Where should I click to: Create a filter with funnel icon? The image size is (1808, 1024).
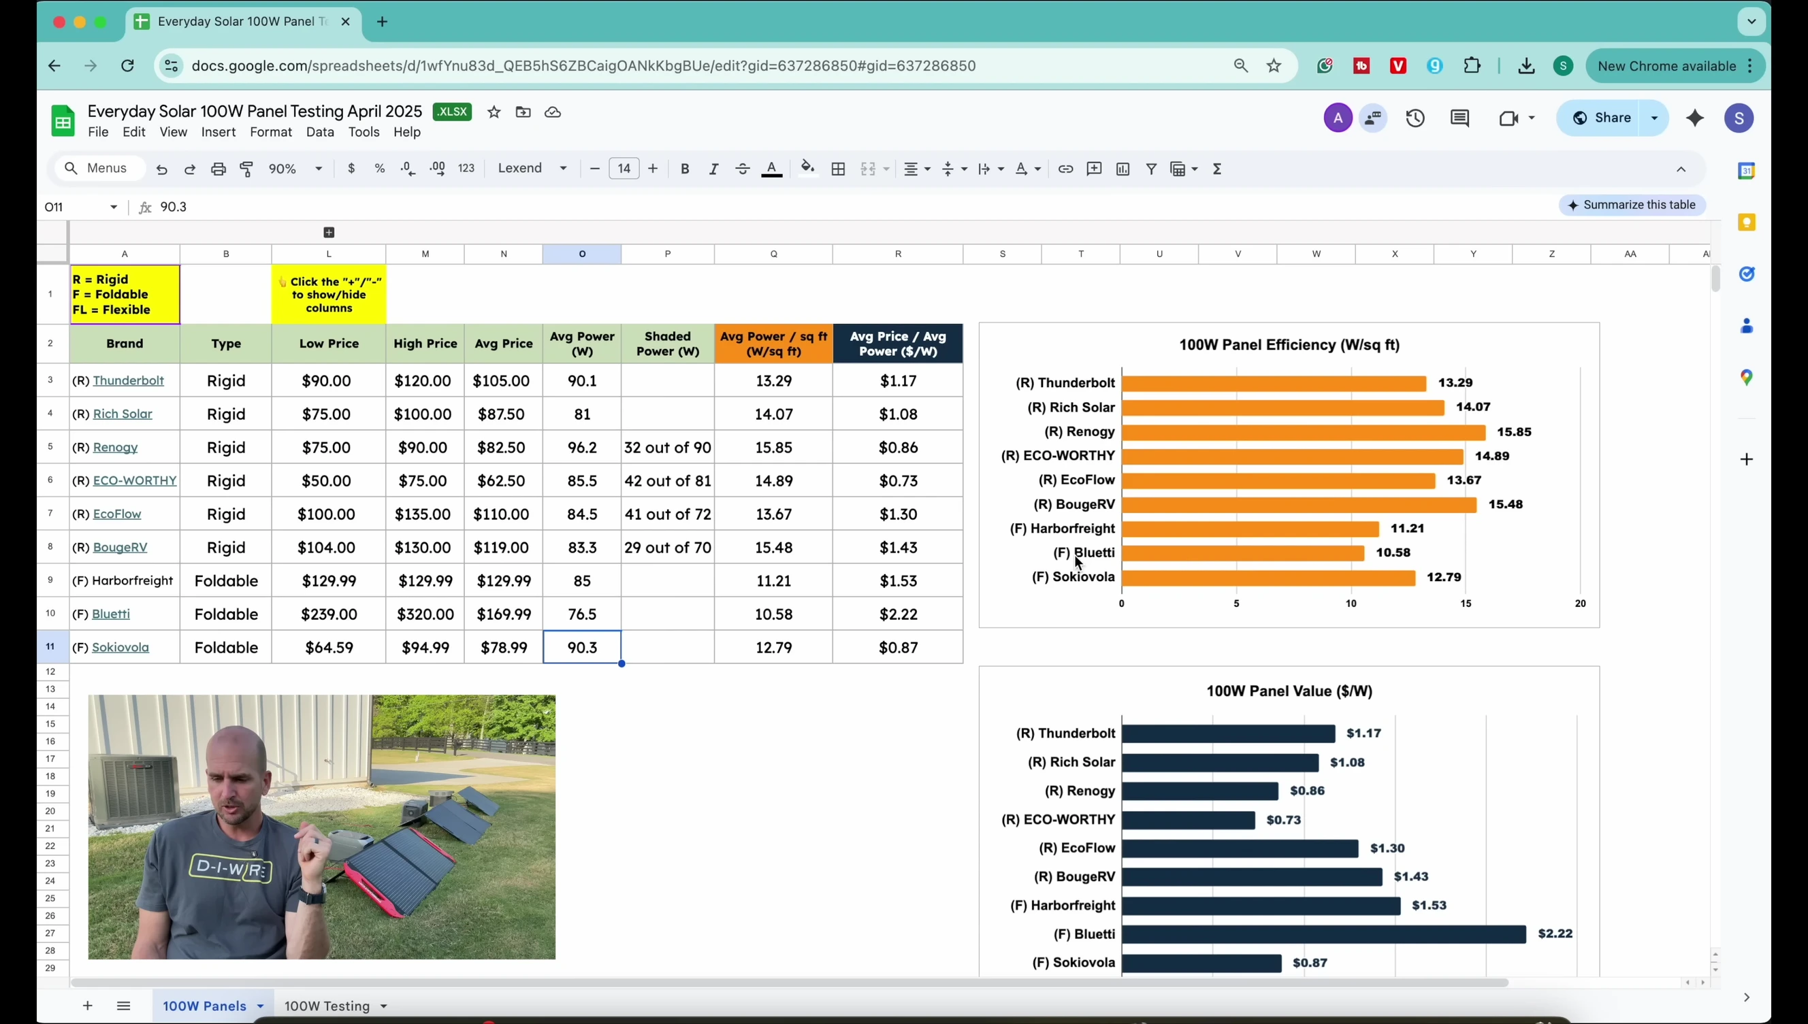(x=1152, y=169)
